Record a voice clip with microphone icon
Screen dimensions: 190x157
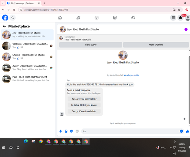click(60, 131)
